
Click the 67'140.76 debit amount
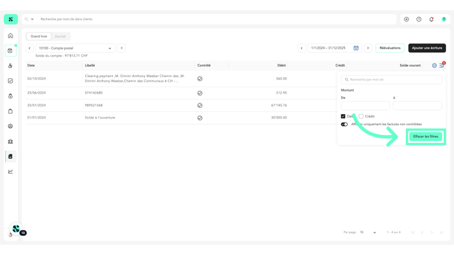(279, 105)
